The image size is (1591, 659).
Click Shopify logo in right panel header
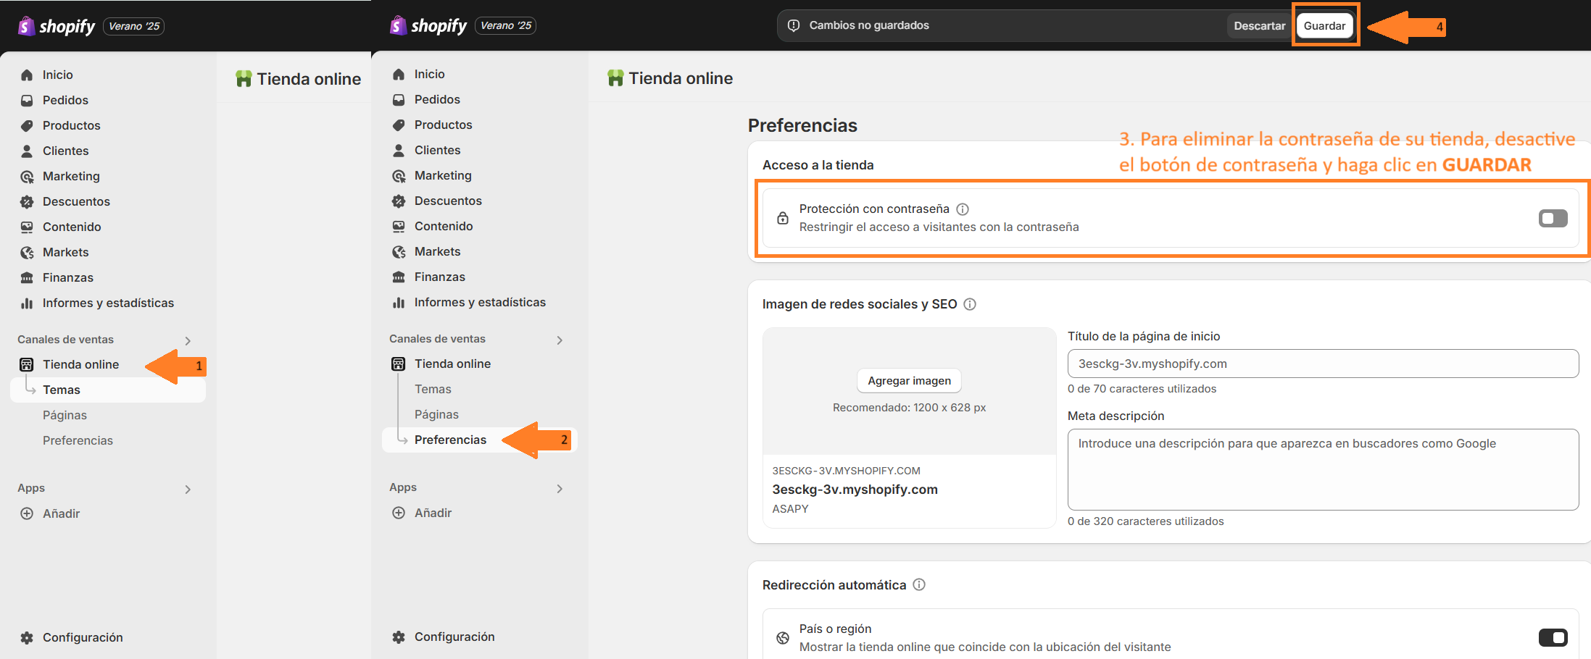pos(428,25)
